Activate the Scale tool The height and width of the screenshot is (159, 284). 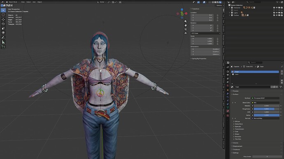pos(3,28)
